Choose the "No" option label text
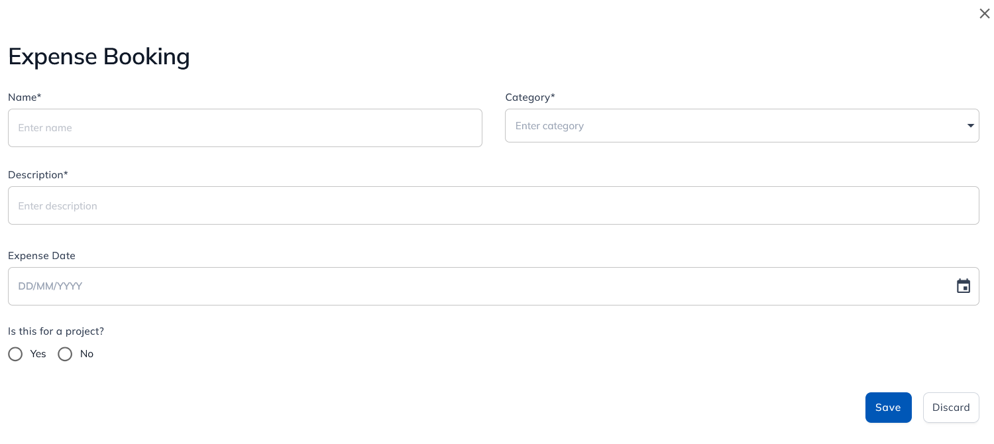This screenshot has width=994, height=444. coord(87,354)
